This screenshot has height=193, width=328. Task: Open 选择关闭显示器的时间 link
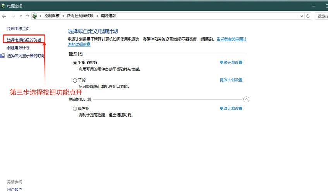click(x=26, y=56)
